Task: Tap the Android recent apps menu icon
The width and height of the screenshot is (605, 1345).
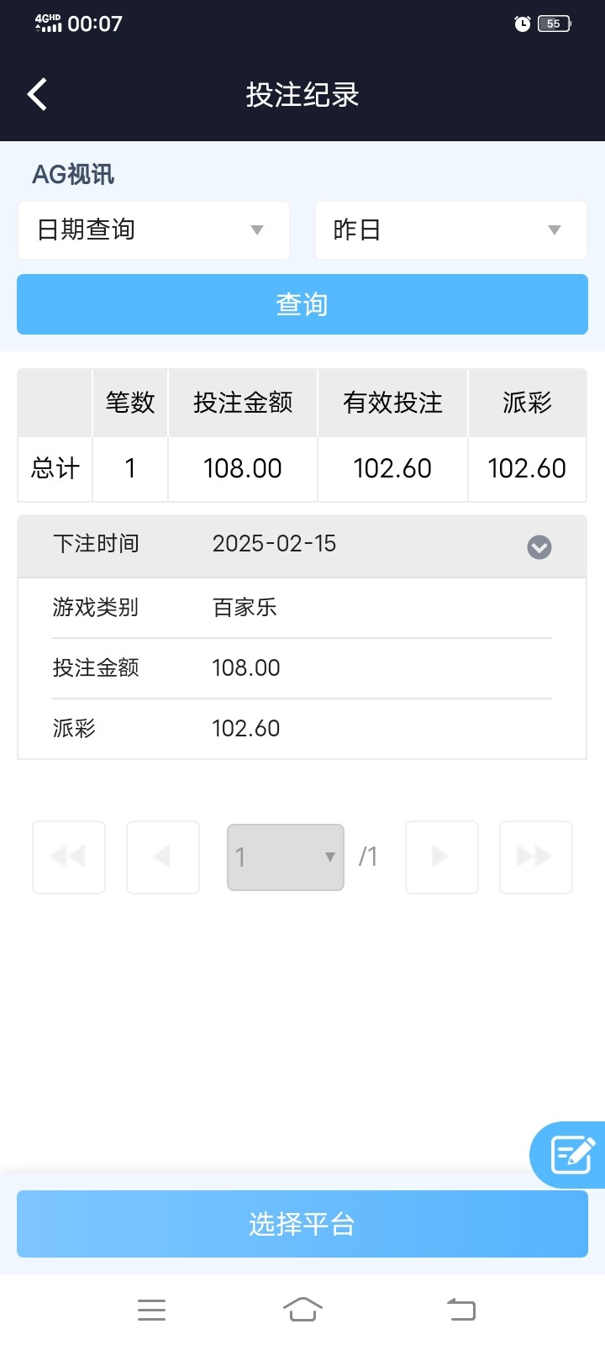Action: 151,1309
